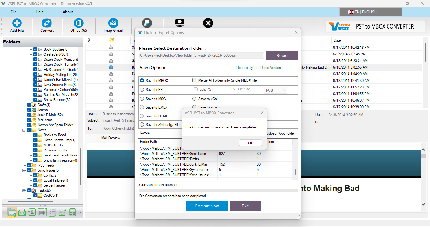
Task: Close the Outlook Export Options dialog
Action: click(296, 32)
